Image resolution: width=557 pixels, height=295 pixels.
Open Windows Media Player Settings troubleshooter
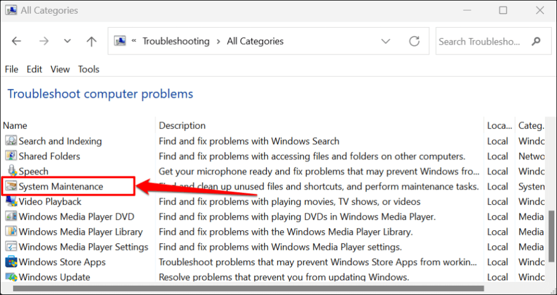click(x=83, y=247)
